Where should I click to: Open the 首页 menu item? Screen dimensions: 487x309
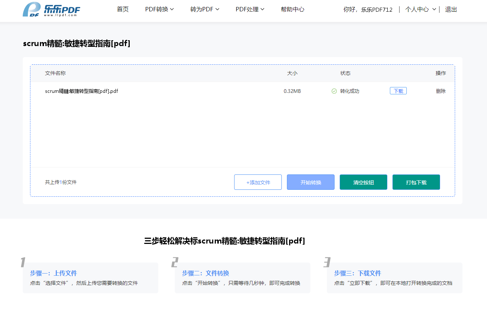tap(123, 10)
